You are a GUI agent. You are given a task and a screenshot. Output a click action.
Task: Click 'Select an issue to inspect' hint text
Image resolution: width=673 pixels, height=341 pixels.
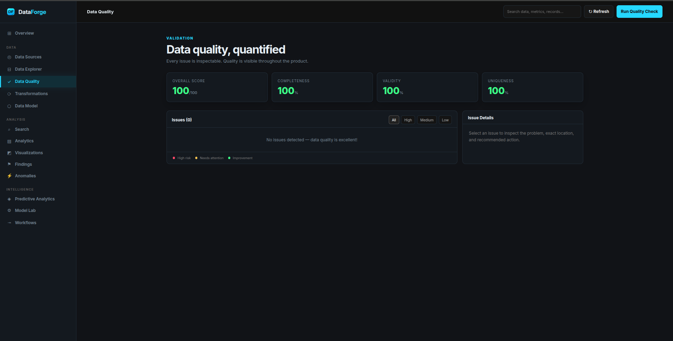click(521, 136)
